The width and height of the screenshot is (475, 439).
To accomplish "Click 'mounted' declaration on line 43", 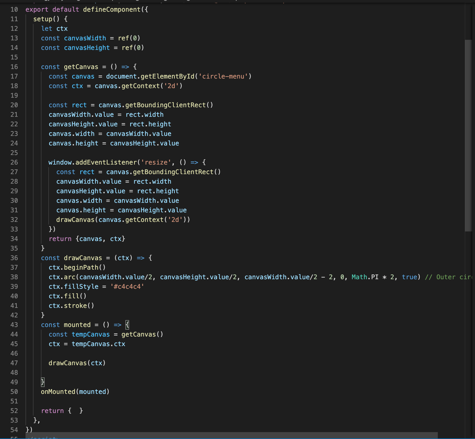I will (77, 325).
